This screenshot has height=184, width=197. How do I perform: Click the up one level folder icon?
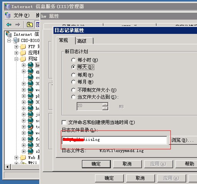(x=30, y=25)
